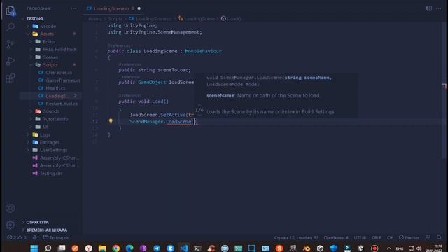Expand the Sounds folder
The image size is (448, 252).
point(51,111)
